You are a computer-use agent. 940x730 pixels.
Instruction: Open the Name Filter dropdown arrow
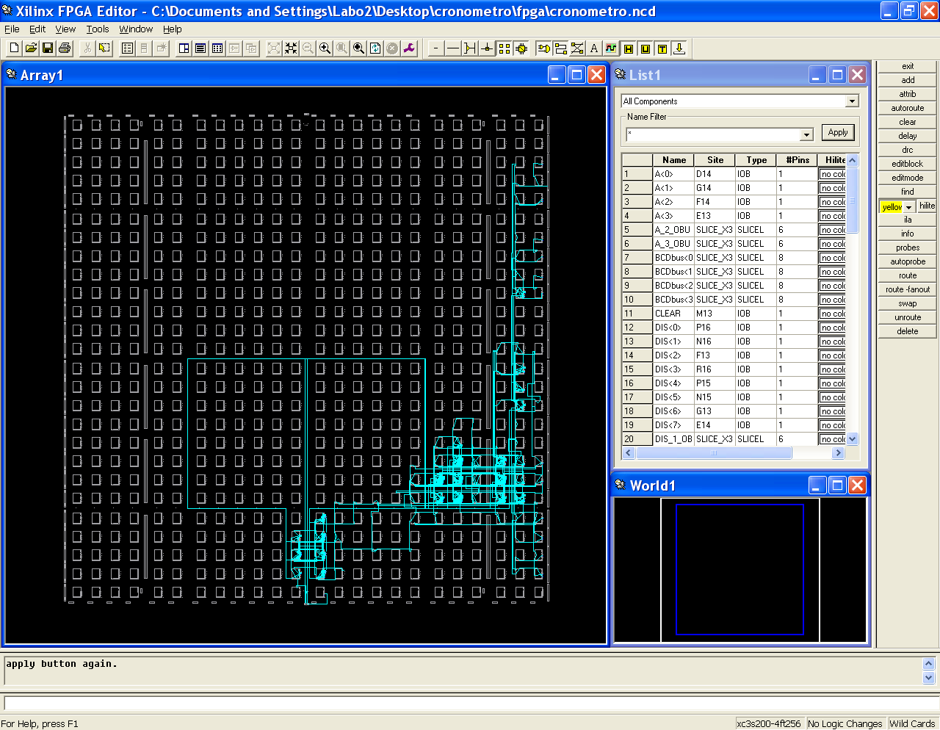pyautogui.click(x=806, y=134)
